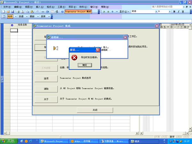Viewport: 192px width, 144px height.
Task: Click the Internet Explorer quick launch icon
Action: [x=30, y=141]
